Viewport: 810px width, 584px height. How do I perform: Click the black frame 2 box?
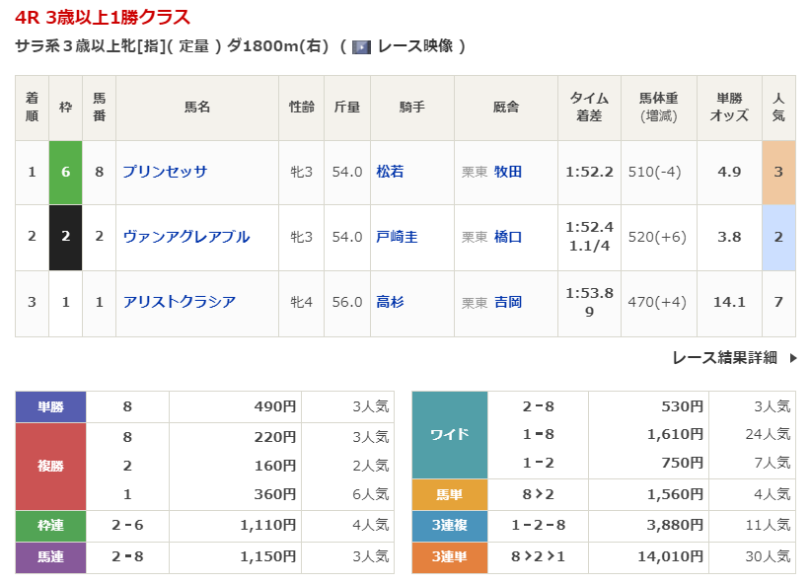click(x=66, y=237)
